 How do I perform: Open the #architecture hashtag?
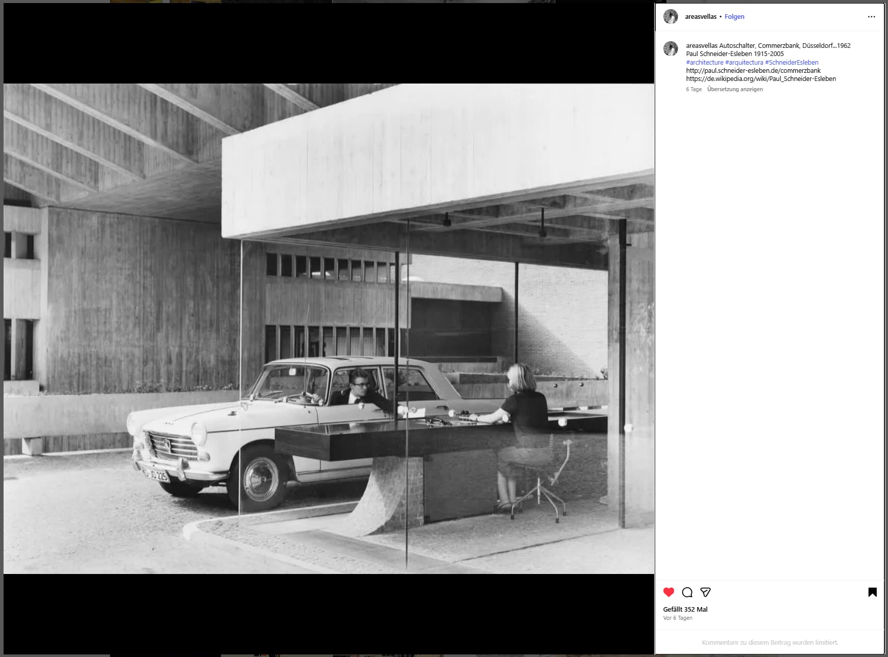coord(705,62)
